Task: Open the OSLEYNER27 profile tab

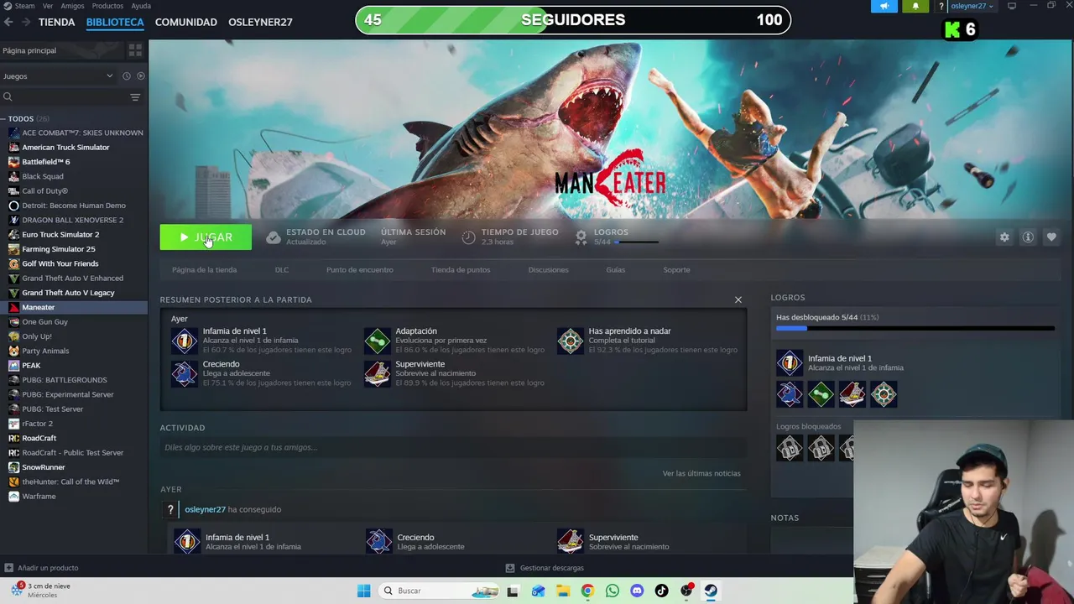Action: (x=260, y=22)
